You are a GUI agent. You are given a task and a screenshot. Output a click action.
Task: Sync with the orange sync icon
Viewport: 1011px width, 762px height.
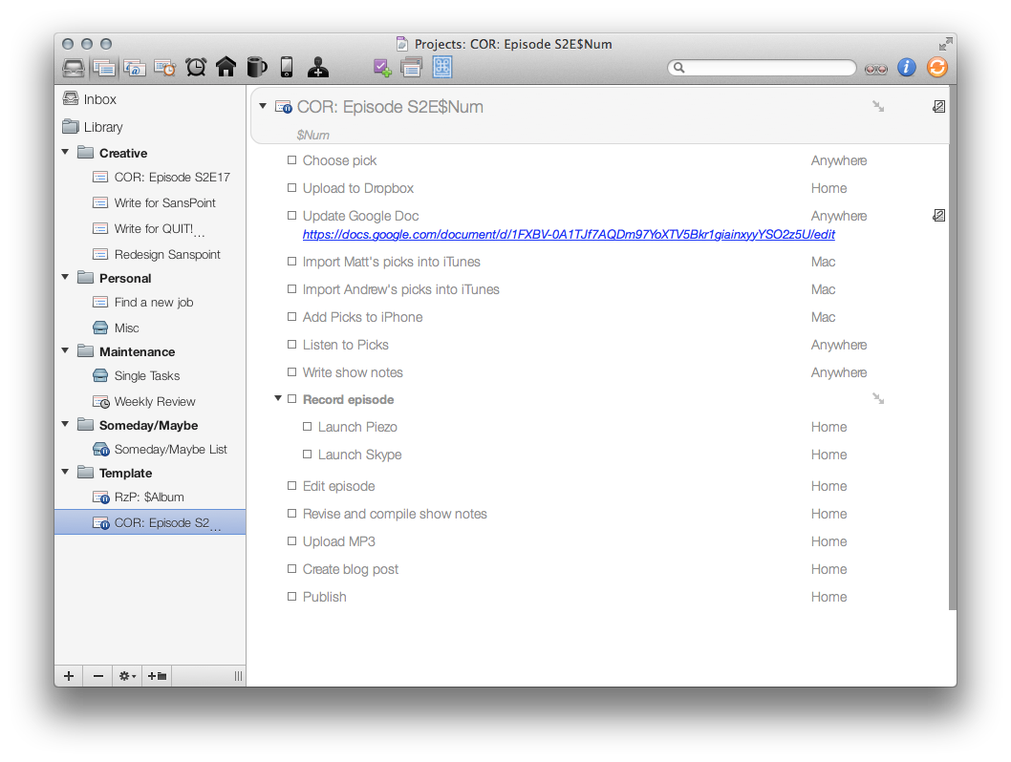936,67
